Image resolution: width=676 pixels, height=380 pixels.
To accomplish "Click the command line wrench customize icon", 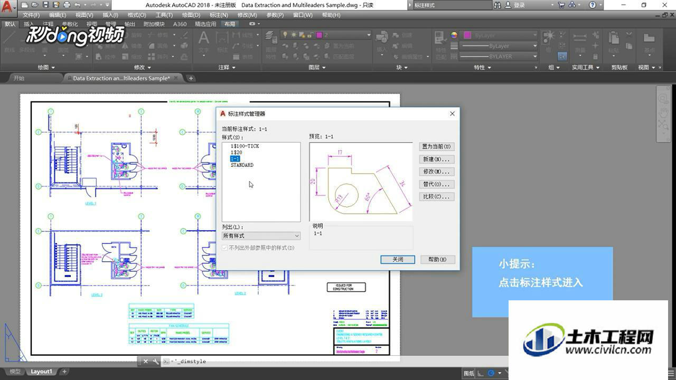I will pyautogui.click(x=155, y=362).
